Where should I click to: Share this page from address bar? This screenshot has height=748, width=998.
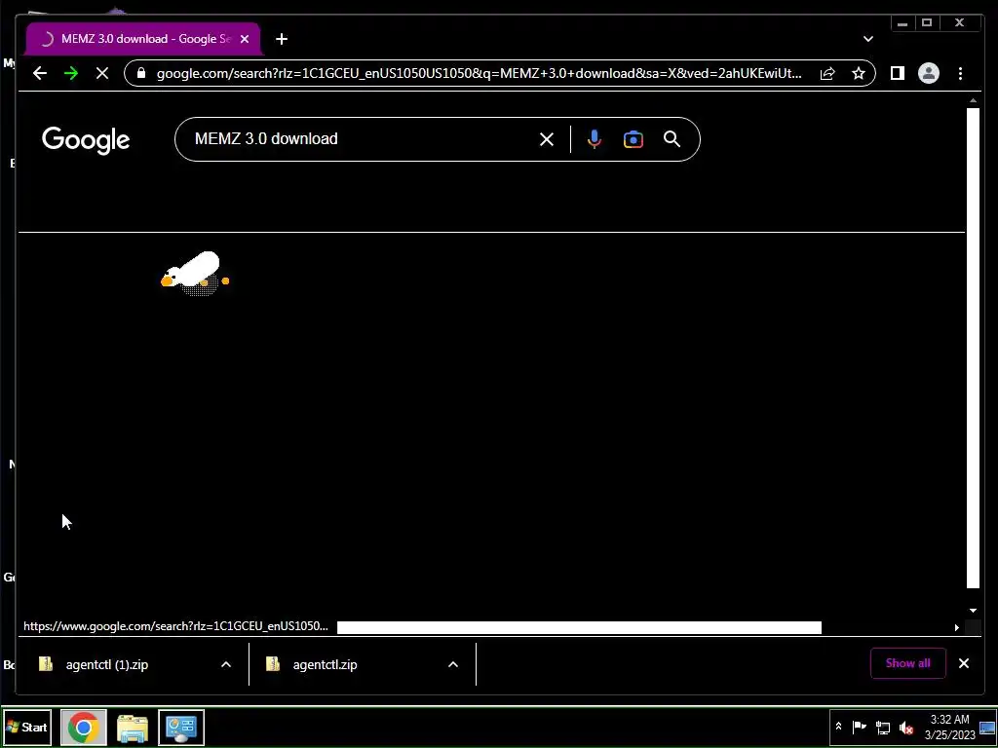click(827, 73)
